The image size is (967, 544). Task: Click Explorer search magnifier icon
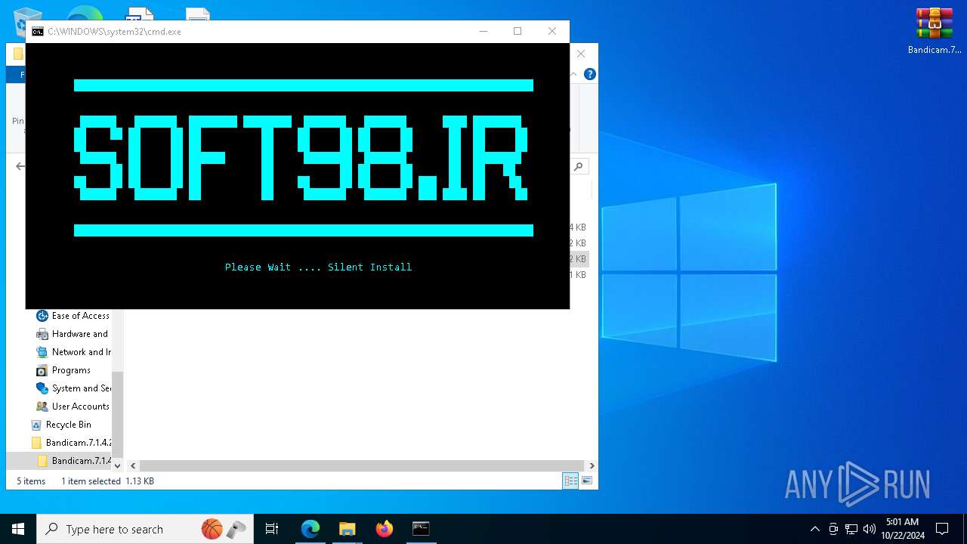tap(579, 166)
